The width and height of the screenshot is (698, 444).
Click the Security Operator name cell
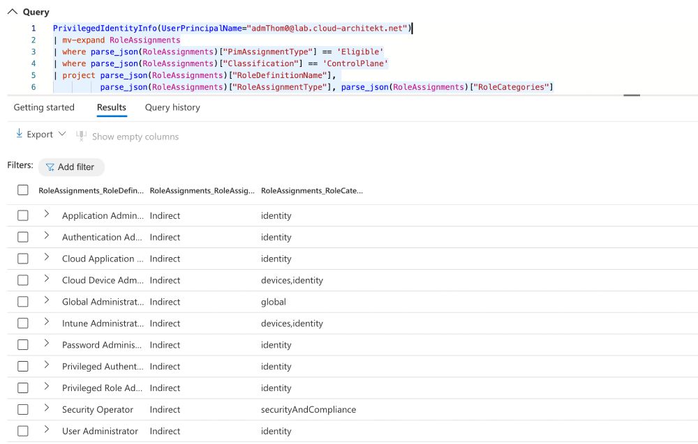tap(98, 410)
